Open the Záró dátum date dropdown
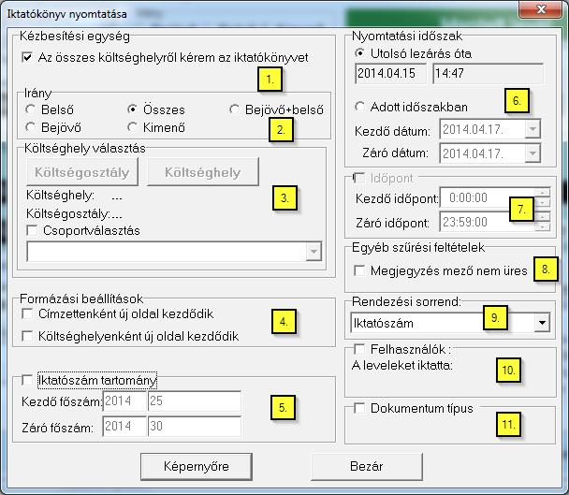 point(533,153)
